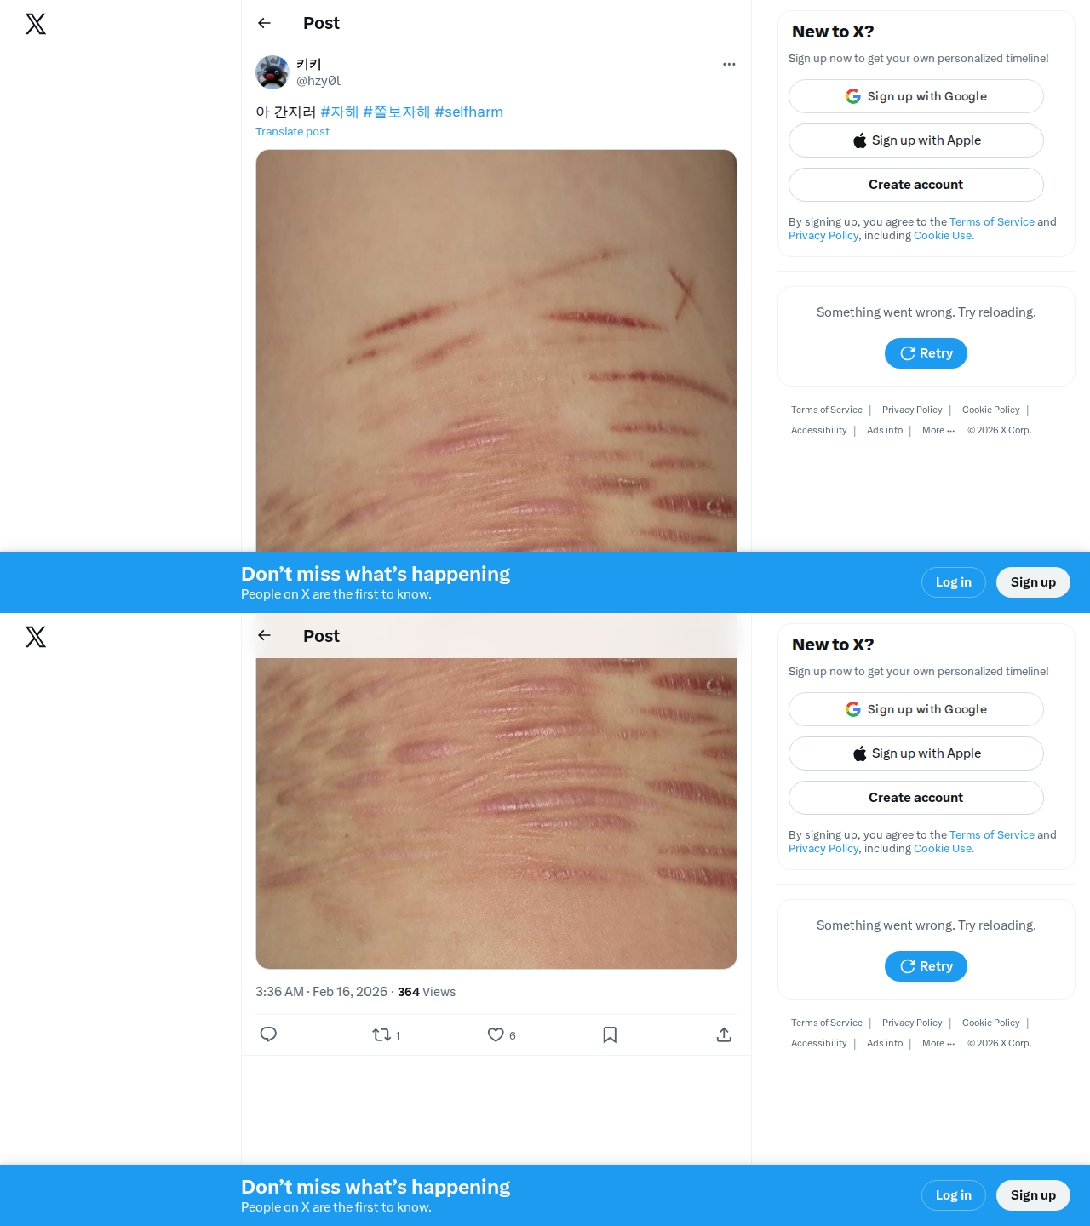Image resolution: width=1090 pixels, height=1226 pixels.
Task: Bookmark the post with the bookmark icon
Action: (x=610, y=1034)
